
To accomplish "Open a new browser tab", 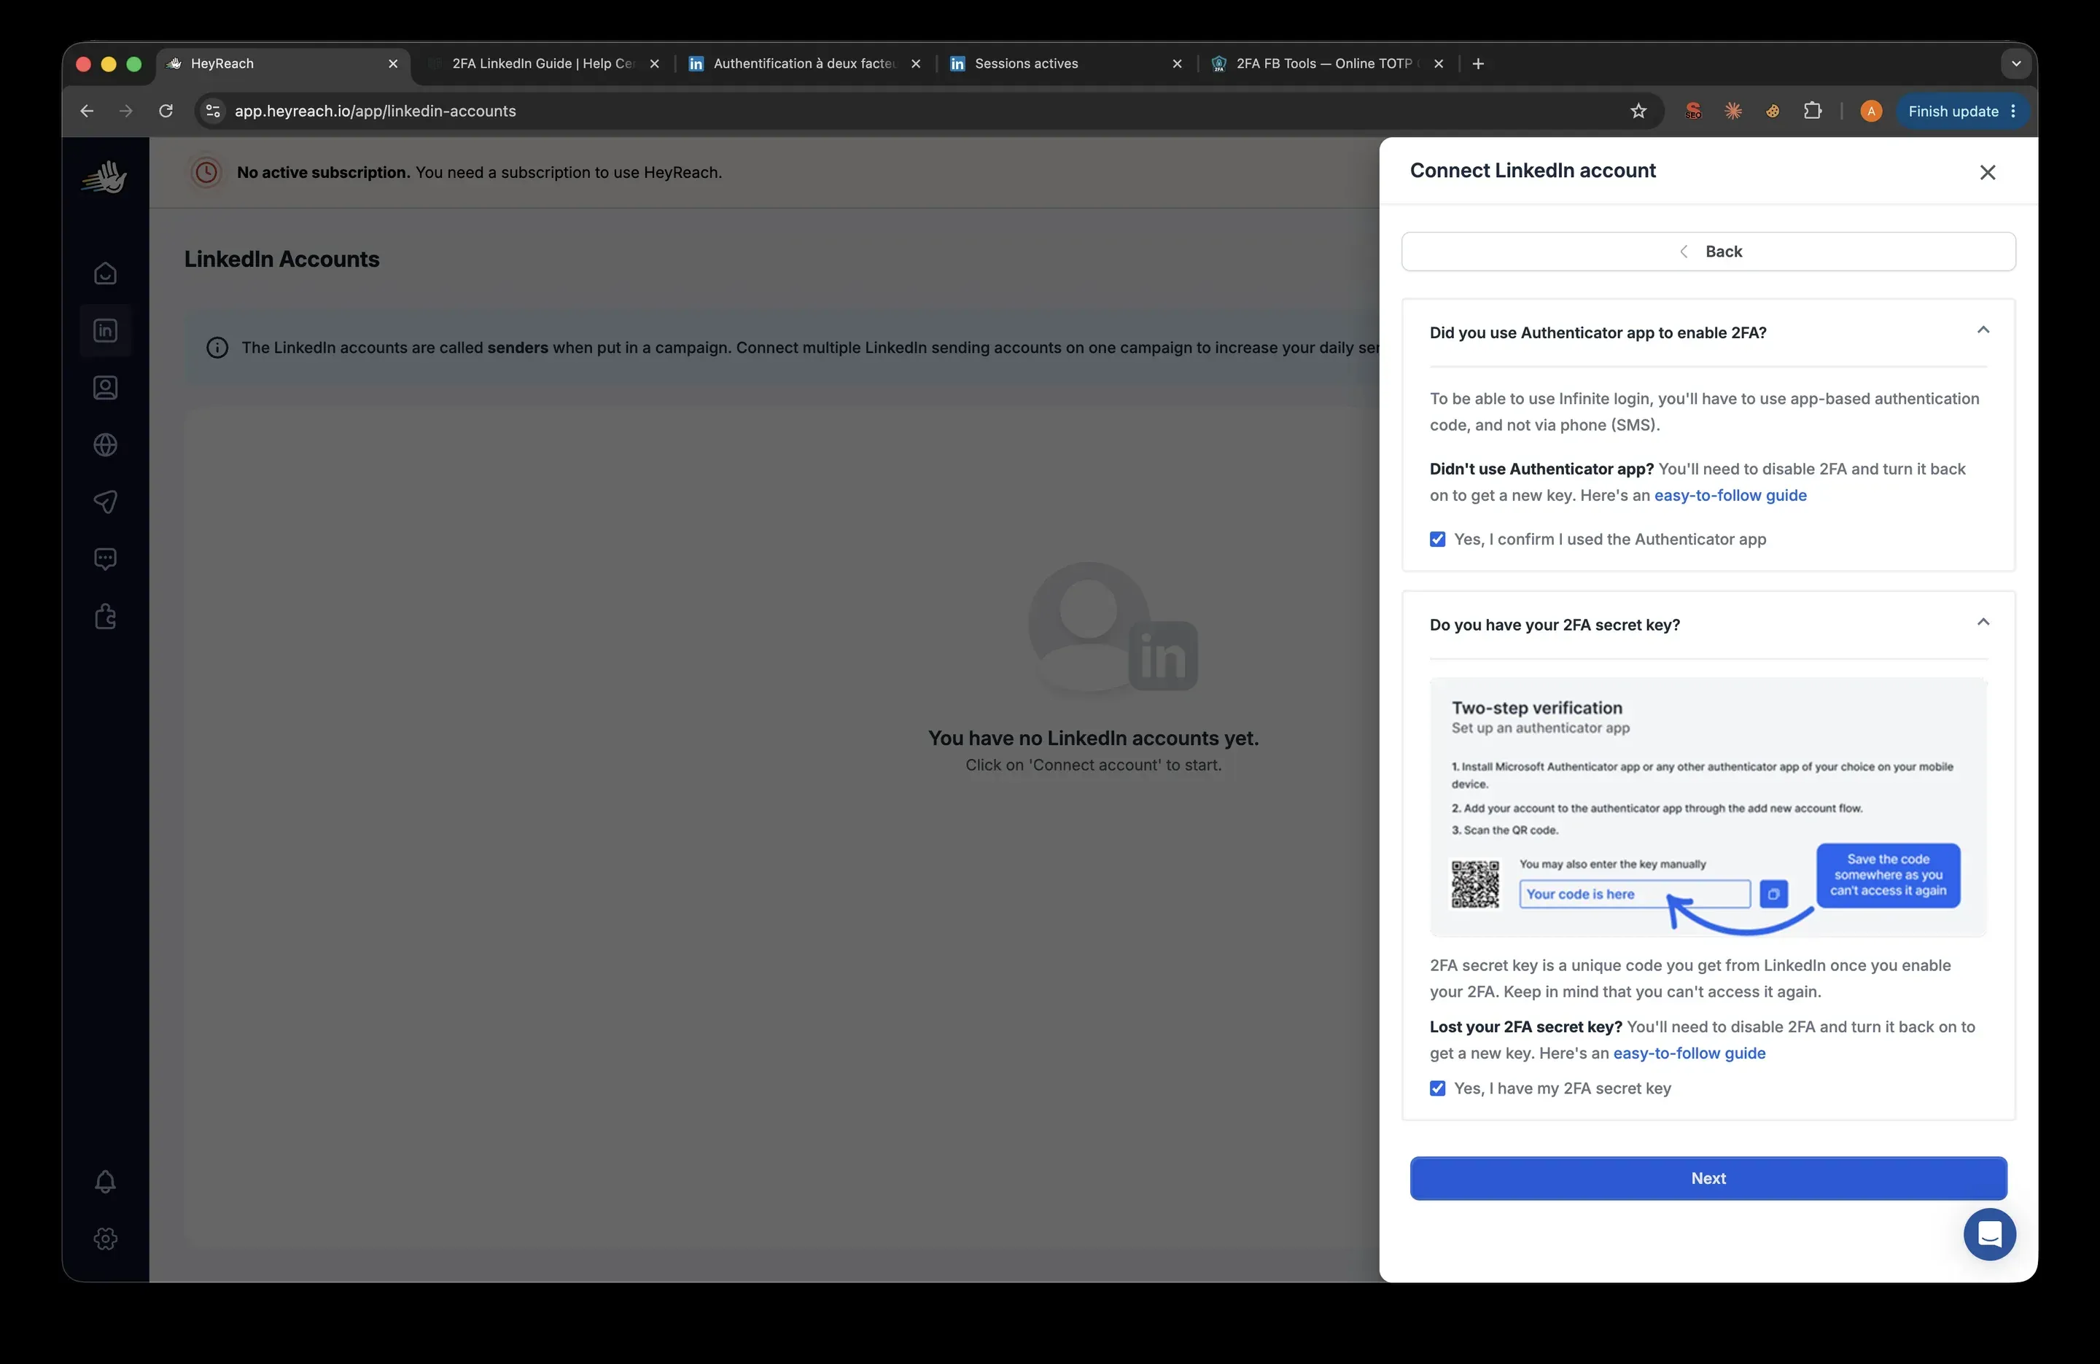I will tap(1478, 63).
